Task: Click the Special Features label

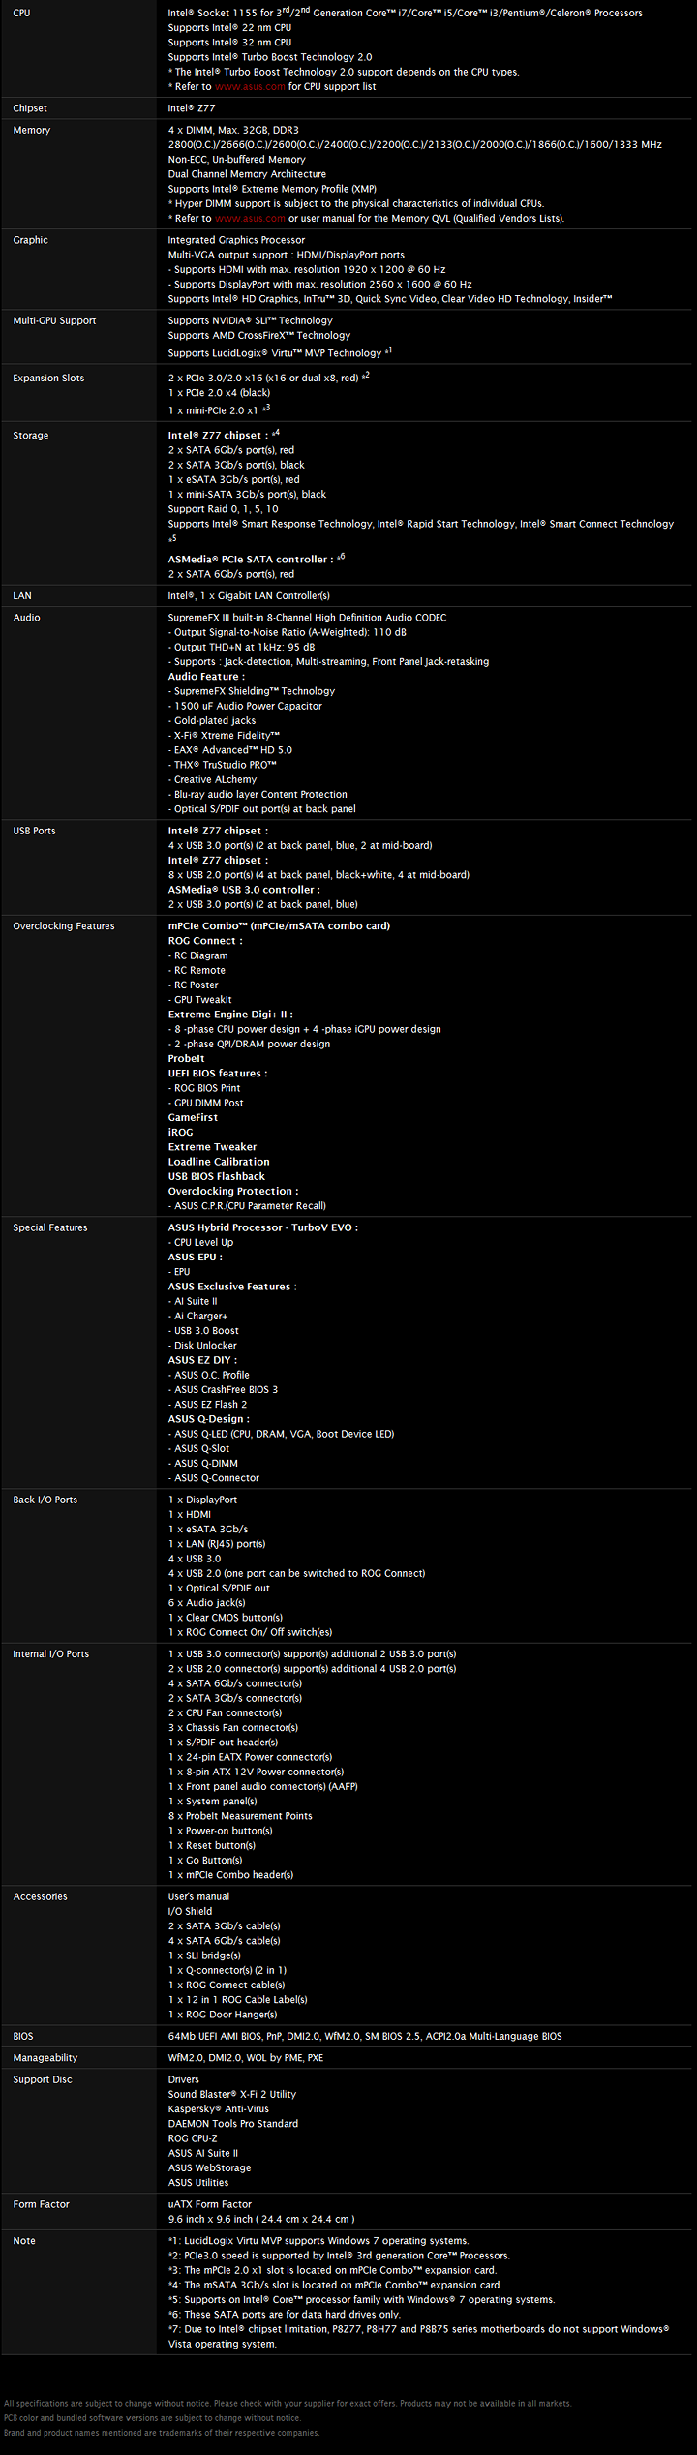Action: click(x=50, y=1228)
